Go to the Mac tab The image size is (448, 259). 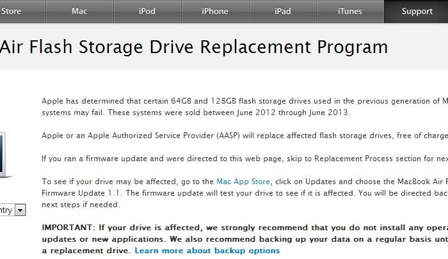coord(79,11)
